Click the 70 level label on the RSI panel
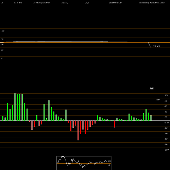Image resolution: width=170 pixels, height=170 pixels. click(x=2, y=39)
